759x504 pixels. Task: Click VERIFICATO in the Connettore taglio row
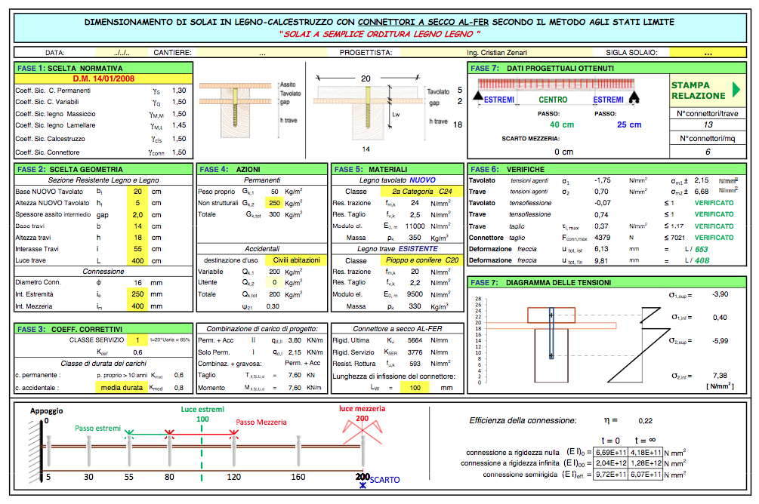(714, 238)
